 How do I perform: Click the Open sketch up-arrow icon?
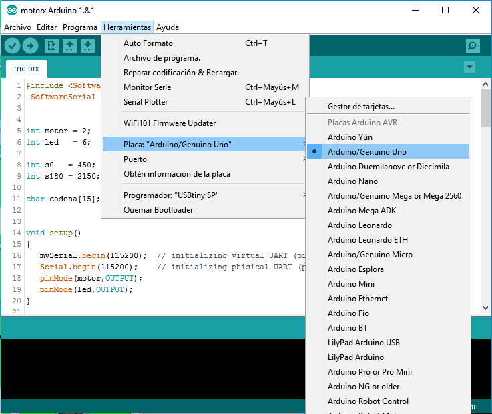pos(69,46)
